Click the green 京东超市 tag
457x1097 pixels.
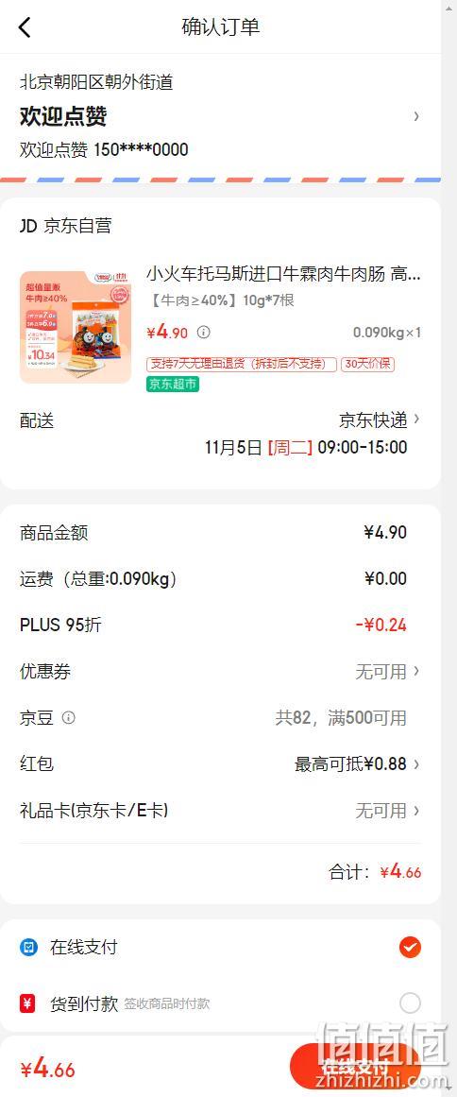coord(173,384)
